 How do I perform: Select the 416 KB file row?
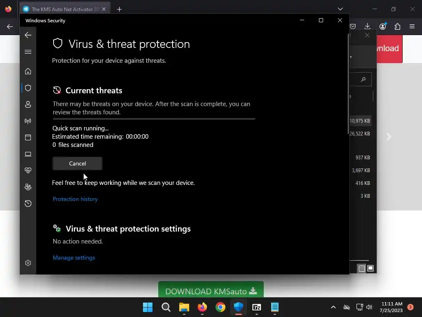click(361, 183)
